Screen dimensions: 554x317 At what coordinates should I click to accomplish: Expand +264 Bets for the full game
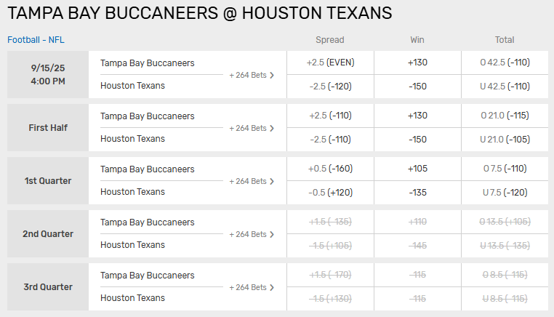click(x=252, y=74)
